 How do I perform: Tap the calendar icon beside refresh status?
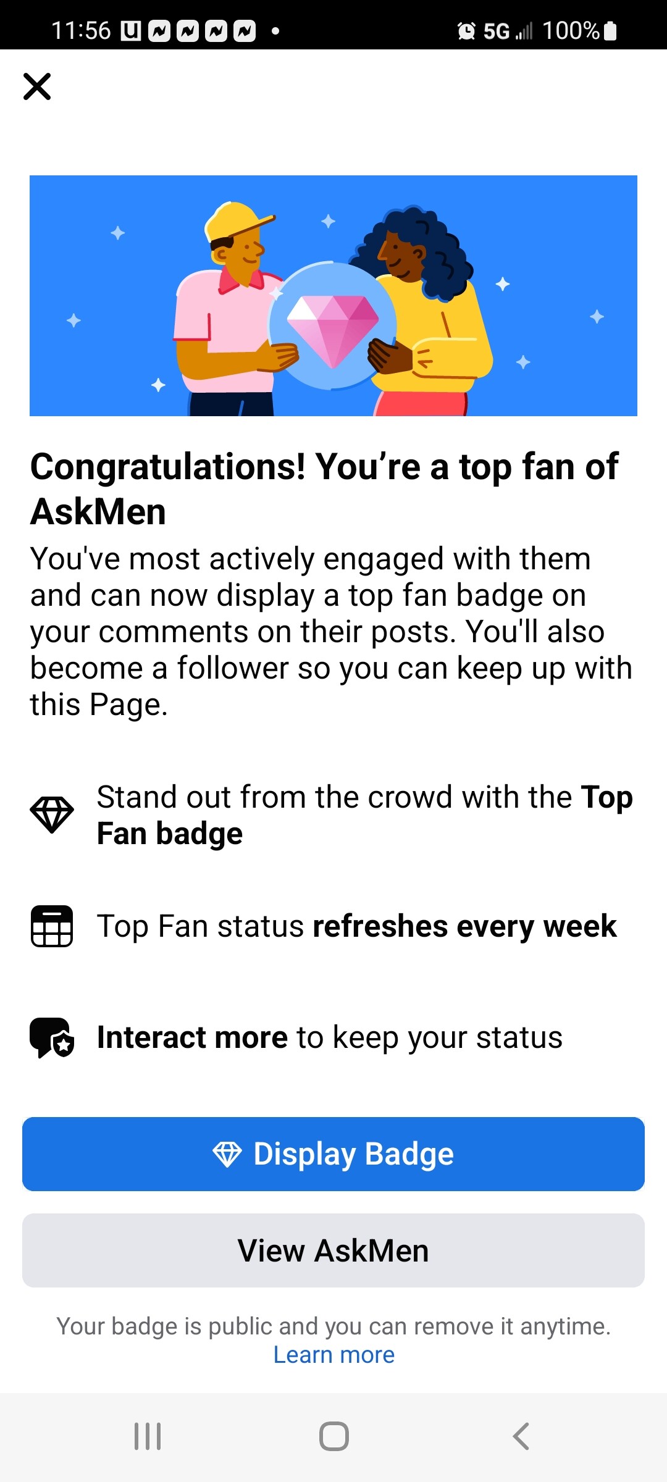point(52,926)
